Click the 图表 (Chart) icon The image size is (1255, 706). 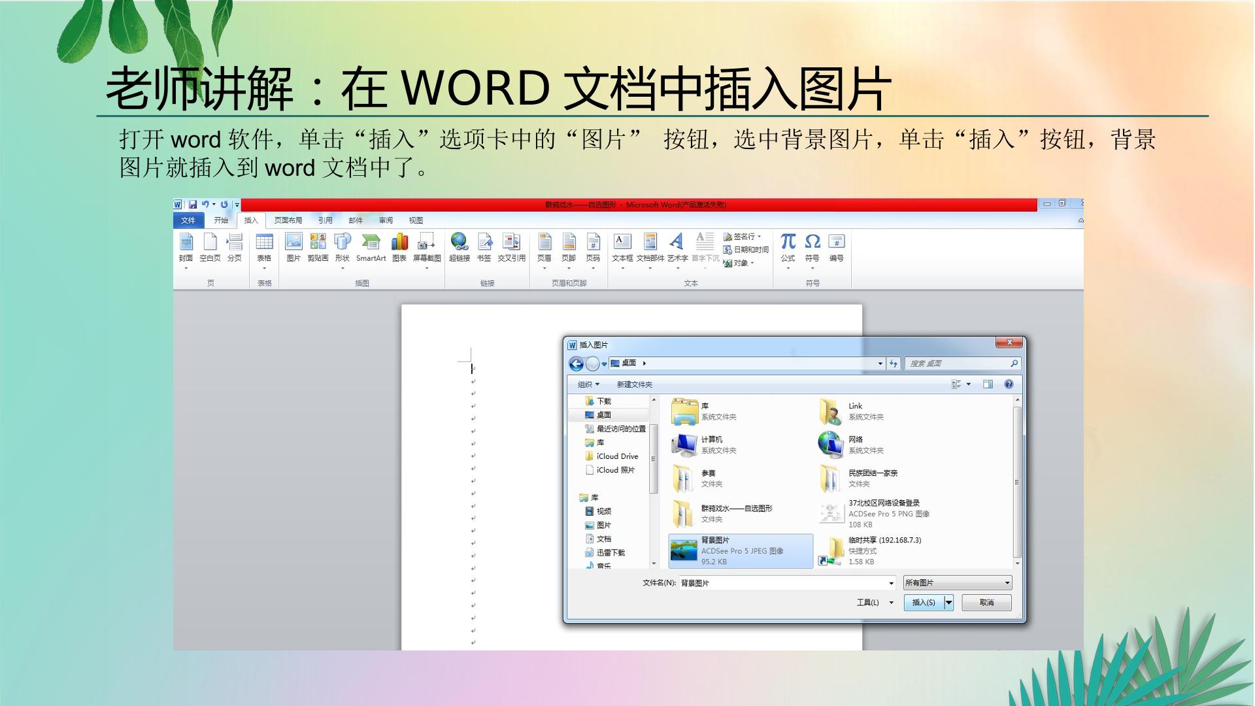pyautogui.click(x=399, y=242)
